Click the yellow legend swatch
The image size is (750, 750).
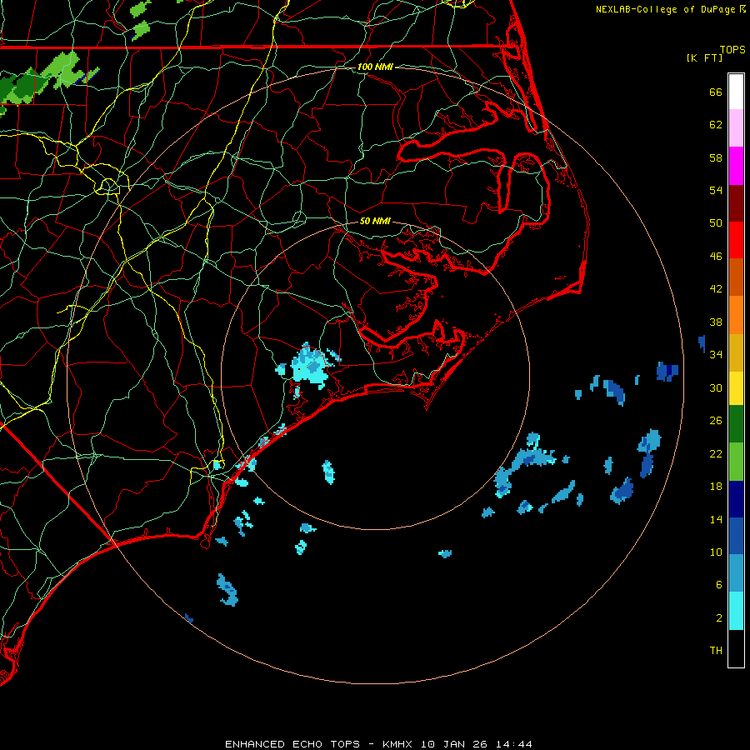coord(736,388)
